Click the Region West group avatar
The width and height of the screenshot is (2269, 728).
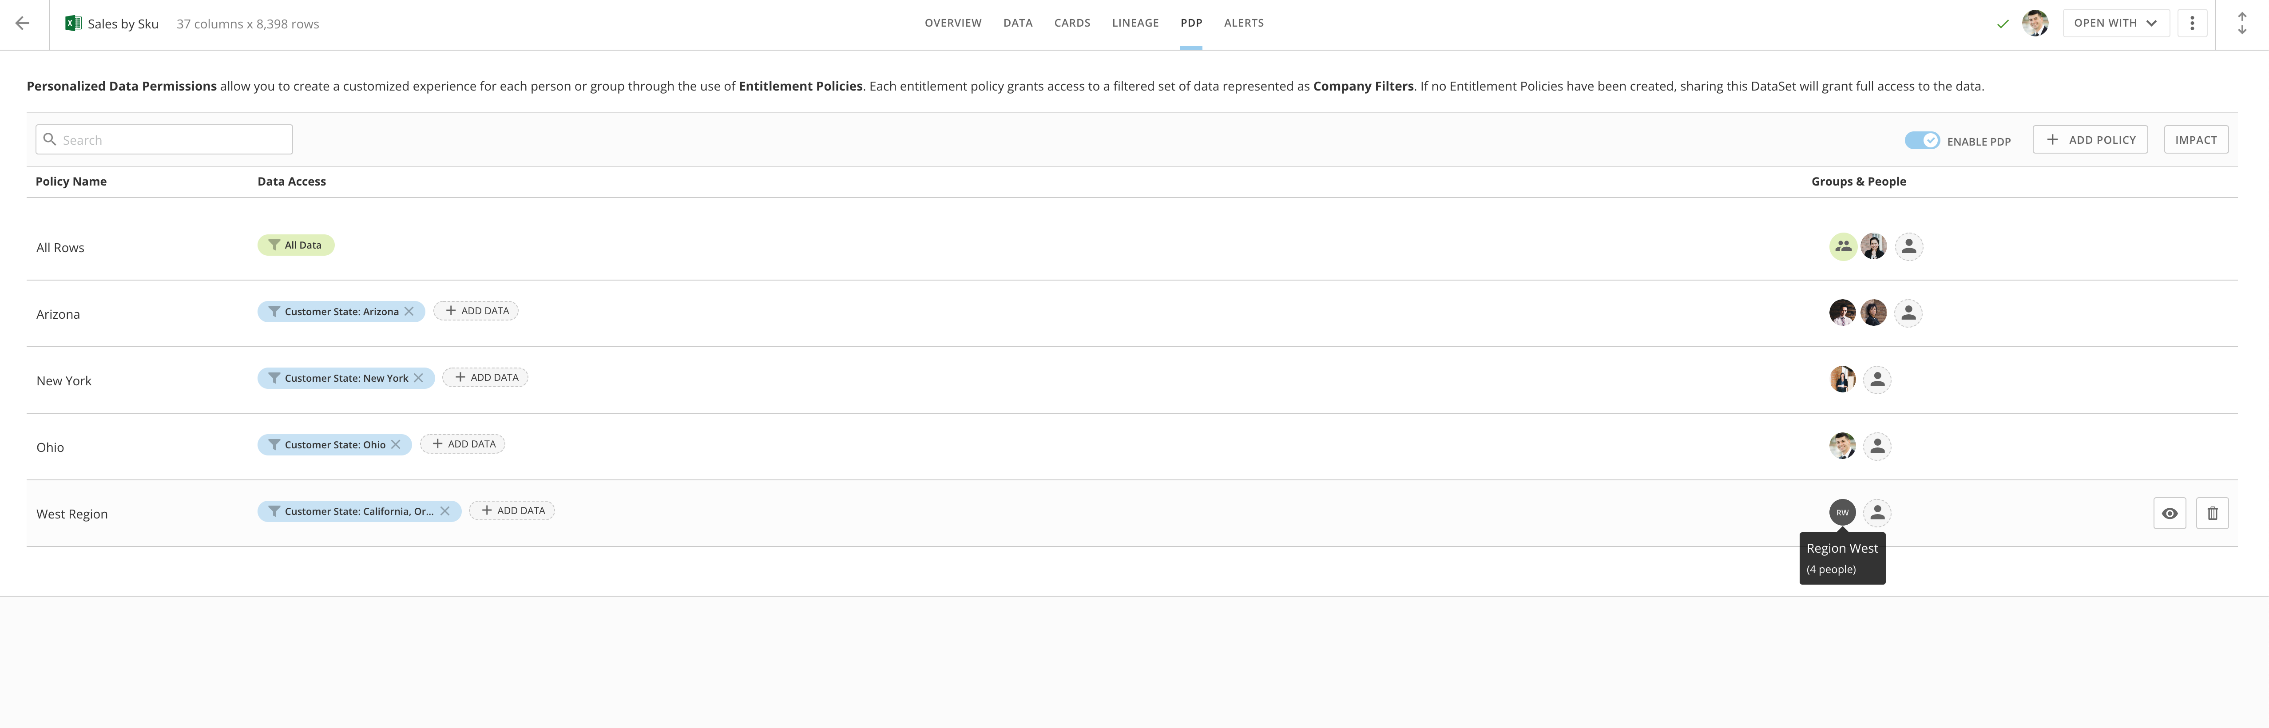(x=1842, y=512)
